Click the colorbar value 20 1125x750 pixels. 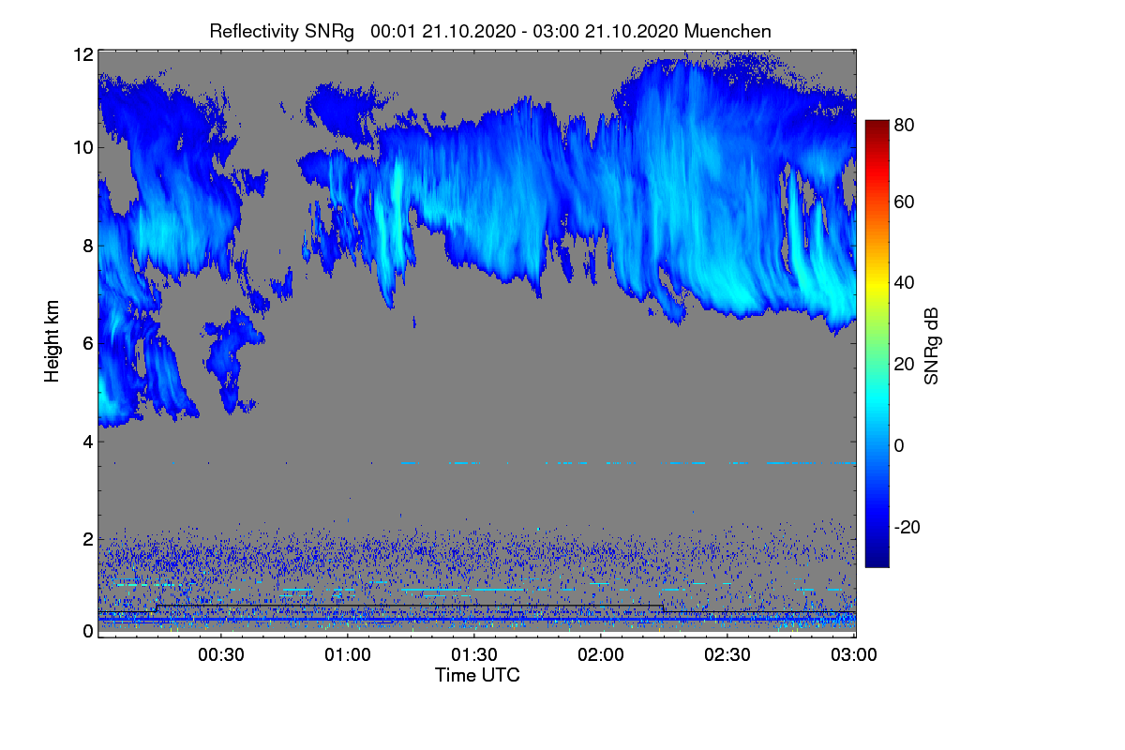pyautogui.click(x=904, y=364)
